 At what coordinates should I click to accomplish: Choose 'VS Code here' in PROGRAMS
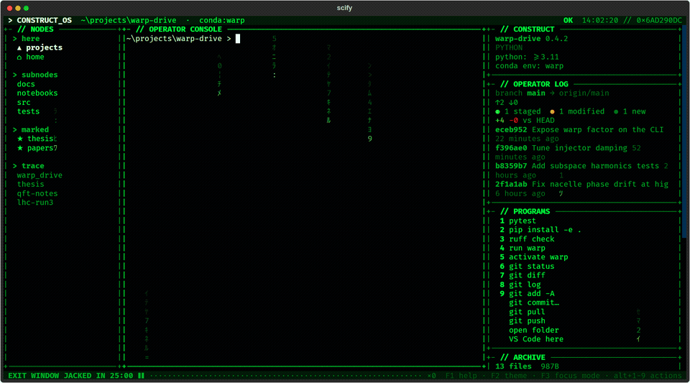coord(536,339)
